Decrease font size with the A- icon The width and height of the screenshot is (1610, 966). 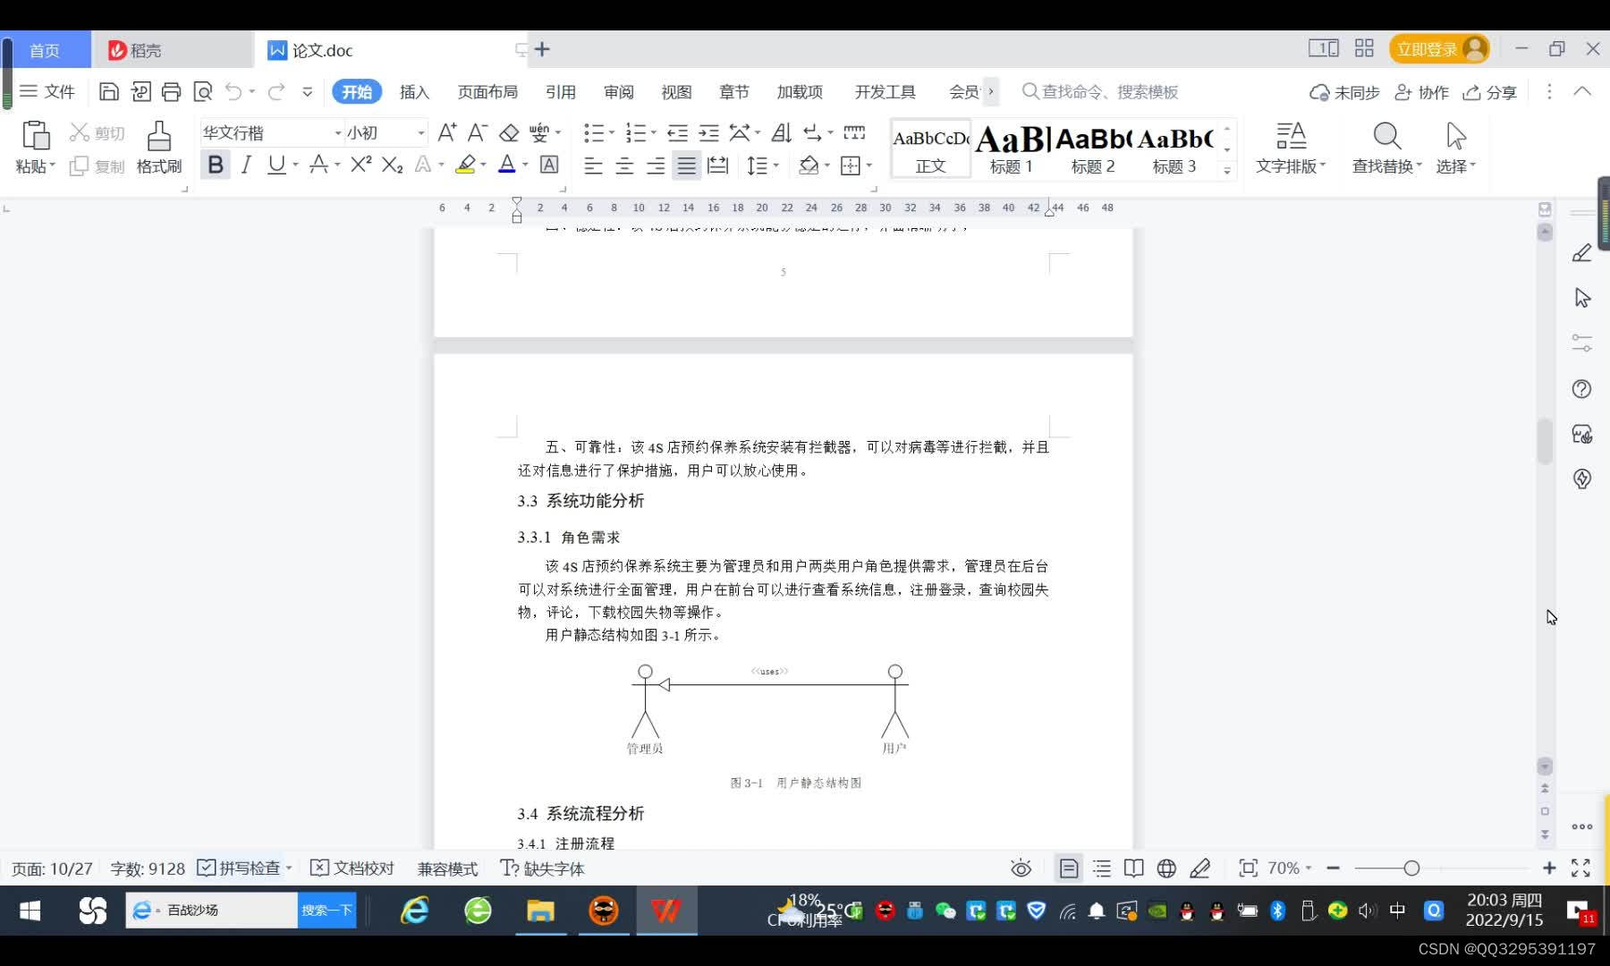478,132
